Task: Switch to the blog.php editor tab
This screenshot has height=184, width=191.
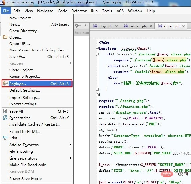Action: [x=105, y=26]
